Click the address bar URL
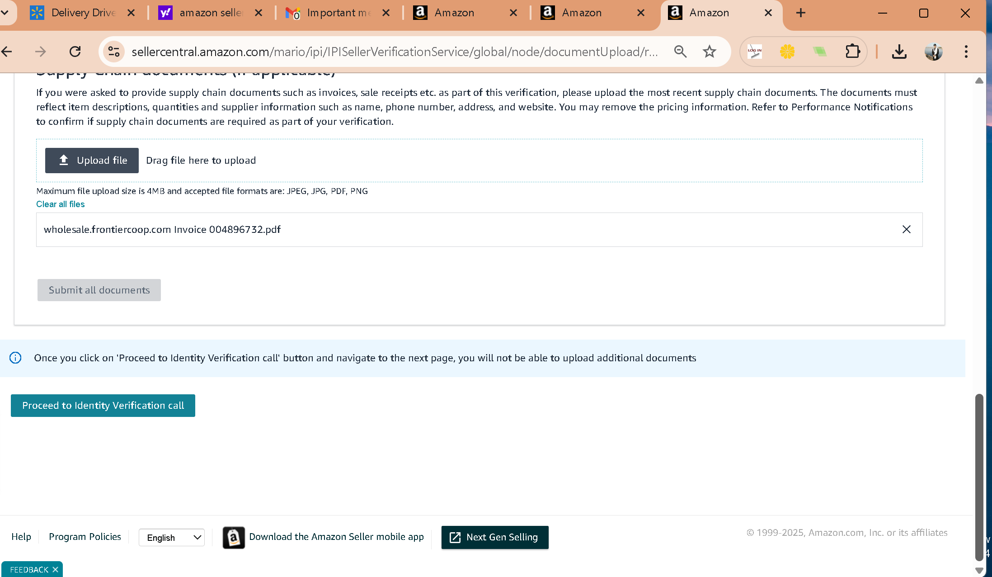This screenshot has width=992, height=577. pos(394,52)
